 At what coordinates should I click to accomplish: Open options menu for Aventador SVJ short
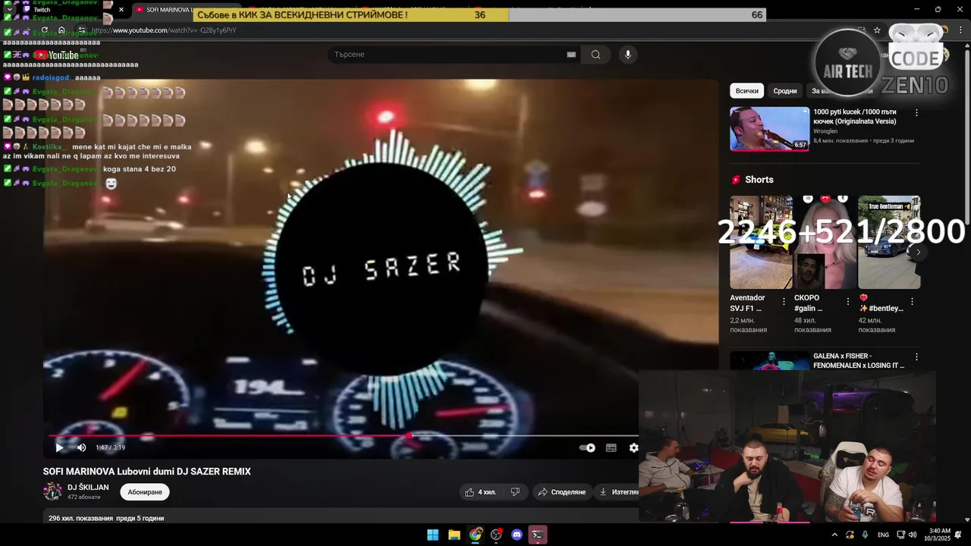tap(784, 301)
